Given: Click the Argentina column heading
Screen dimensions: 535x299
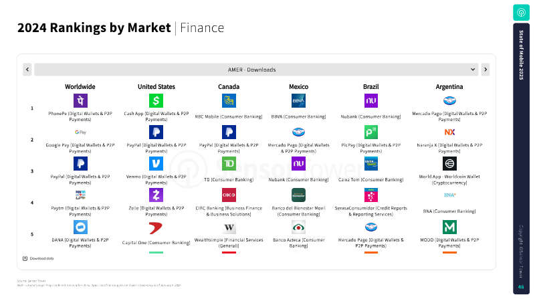Looking at the screenshot, I should (x=449, y=87).
